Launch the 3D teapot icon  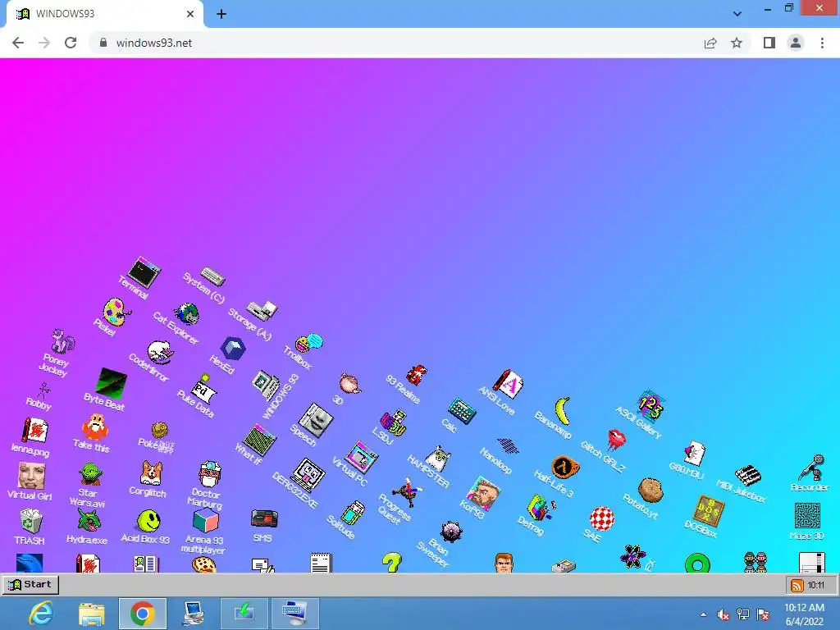349,383
